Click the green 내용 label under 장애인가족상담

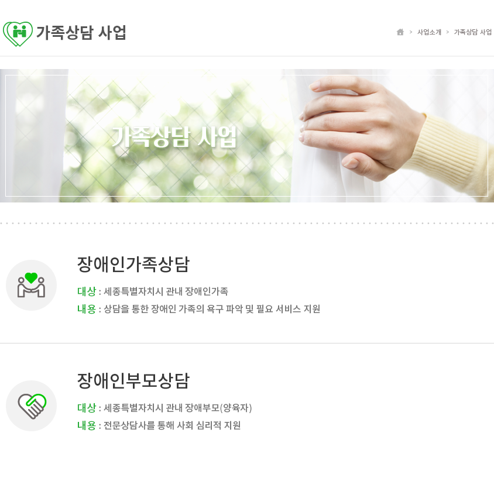coord(87,309)
